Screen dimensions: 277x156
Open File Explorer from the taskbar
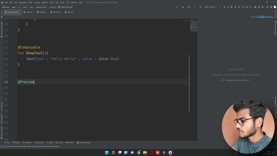coord(145,153)
